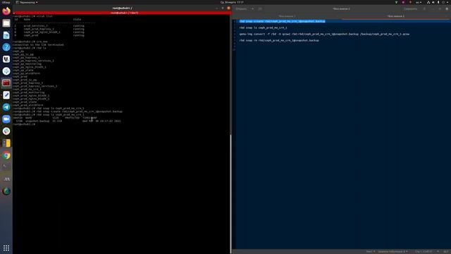The width and height of the screenshot is (451, 254).
Task: Click the Open button in the text editor
Action: click(241, 9)
